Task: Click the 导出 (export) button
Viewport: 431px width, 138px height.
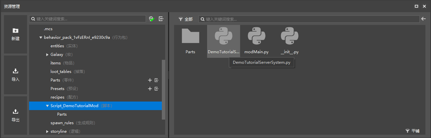Action: pyautogui.click(x=16, y=115)
